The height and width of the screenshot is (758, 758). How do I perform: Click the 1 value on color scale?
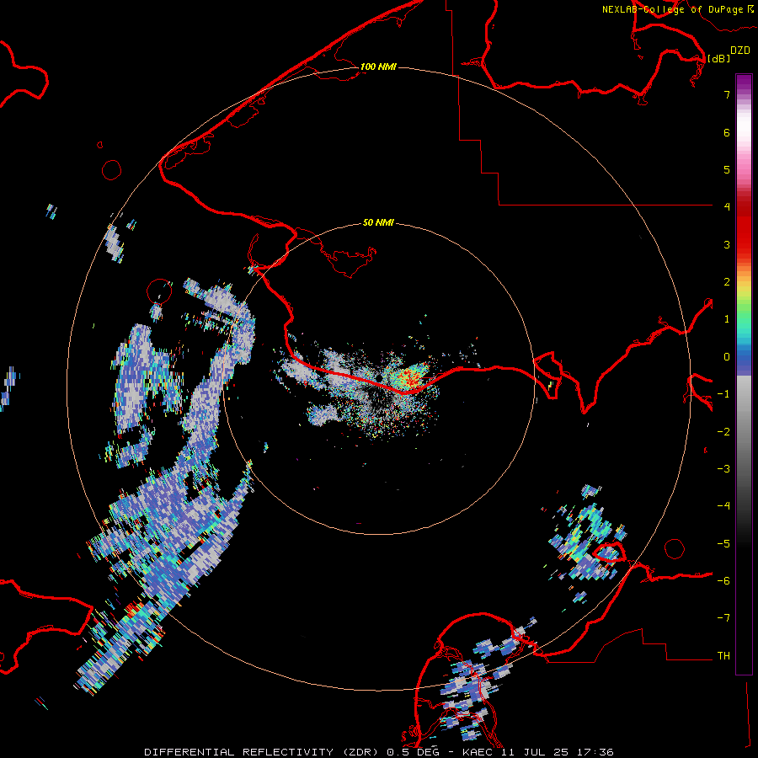coord(727,319)
